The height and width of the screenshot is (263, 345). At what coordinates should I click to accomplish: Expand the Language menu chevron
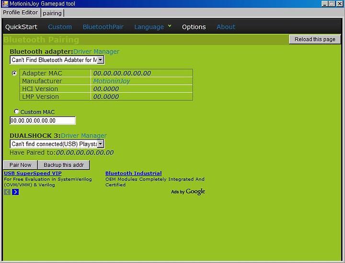click(170, 26)
